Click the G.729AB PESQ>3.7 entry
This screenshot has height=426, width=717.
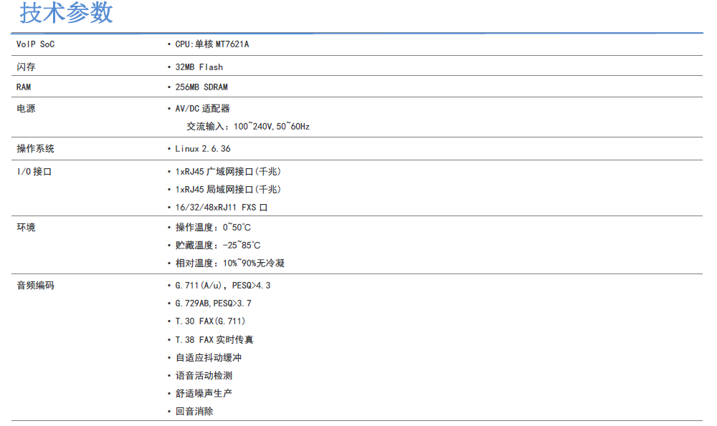coord(213,304)
